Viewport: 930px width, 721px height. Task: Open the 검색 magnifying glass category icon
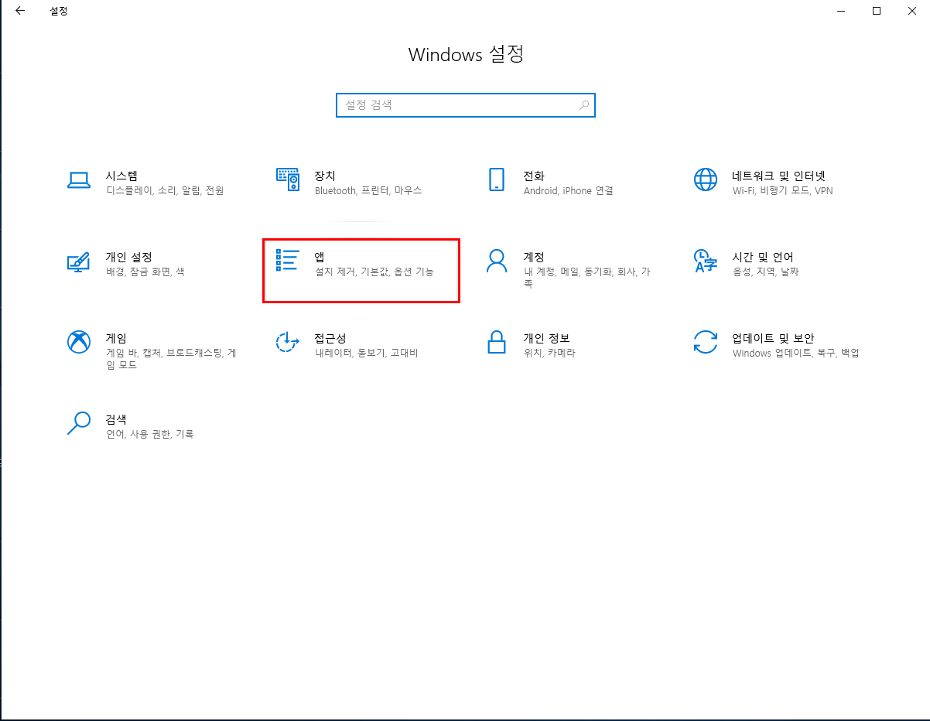click(79, 423)
